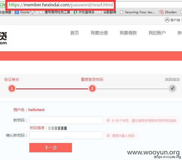Click the step 1 circle 验证身份
The width and height of the screenshot is (182, 160).
pyautogui.click(x=12, y=89)
